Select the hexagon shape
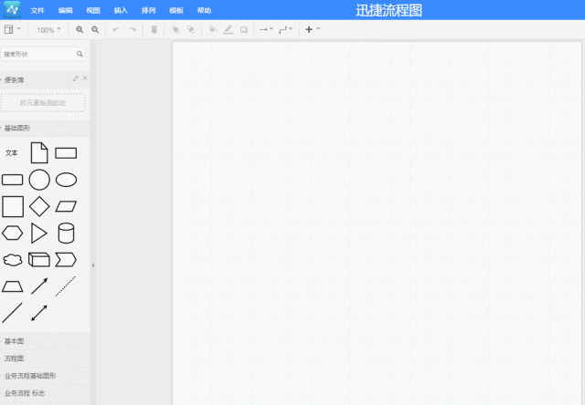 [x=12, y=233]
